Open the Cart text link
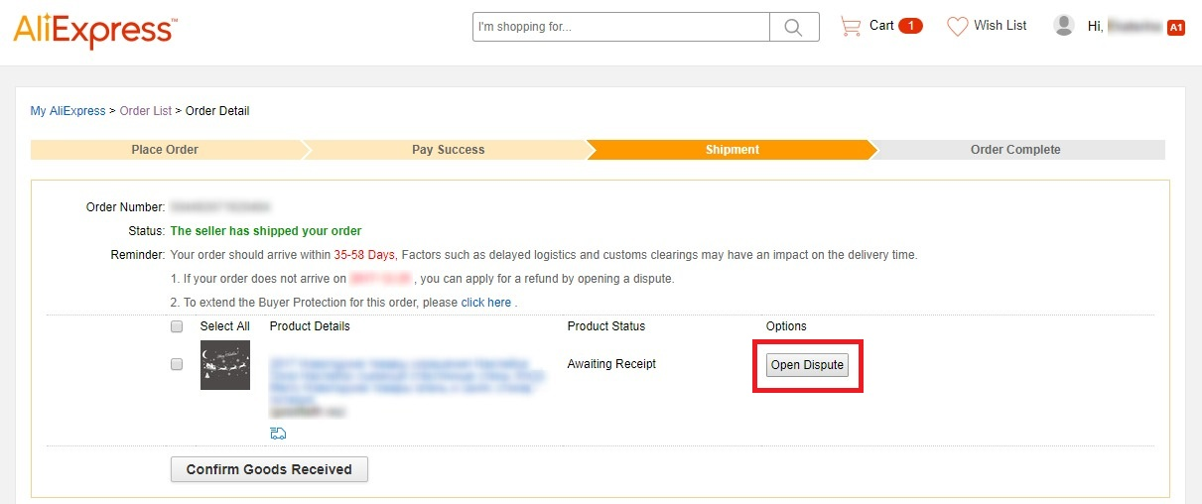Screen dimensions: 1202x504 (x=881, y=26)
